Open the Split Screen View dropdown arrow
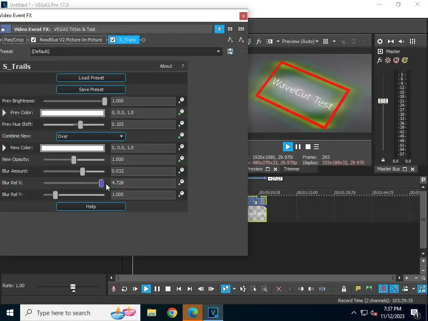Screen dimensions: 428x321 (x=278, y=41)
